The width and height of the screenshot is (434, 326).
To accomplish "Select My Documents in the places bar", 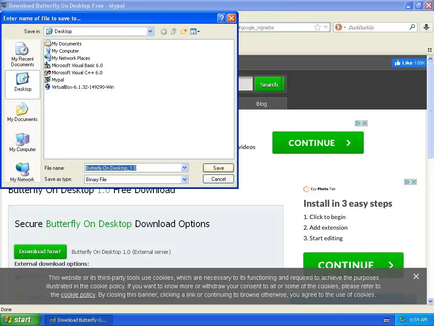I will [22, 112].
